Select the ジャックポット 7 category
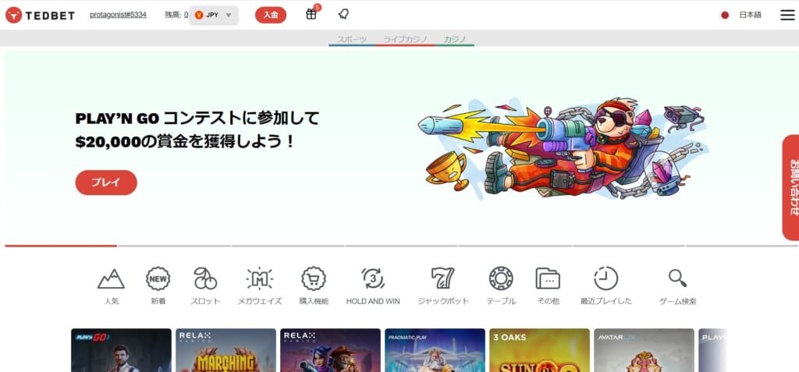 coord(443,286)
